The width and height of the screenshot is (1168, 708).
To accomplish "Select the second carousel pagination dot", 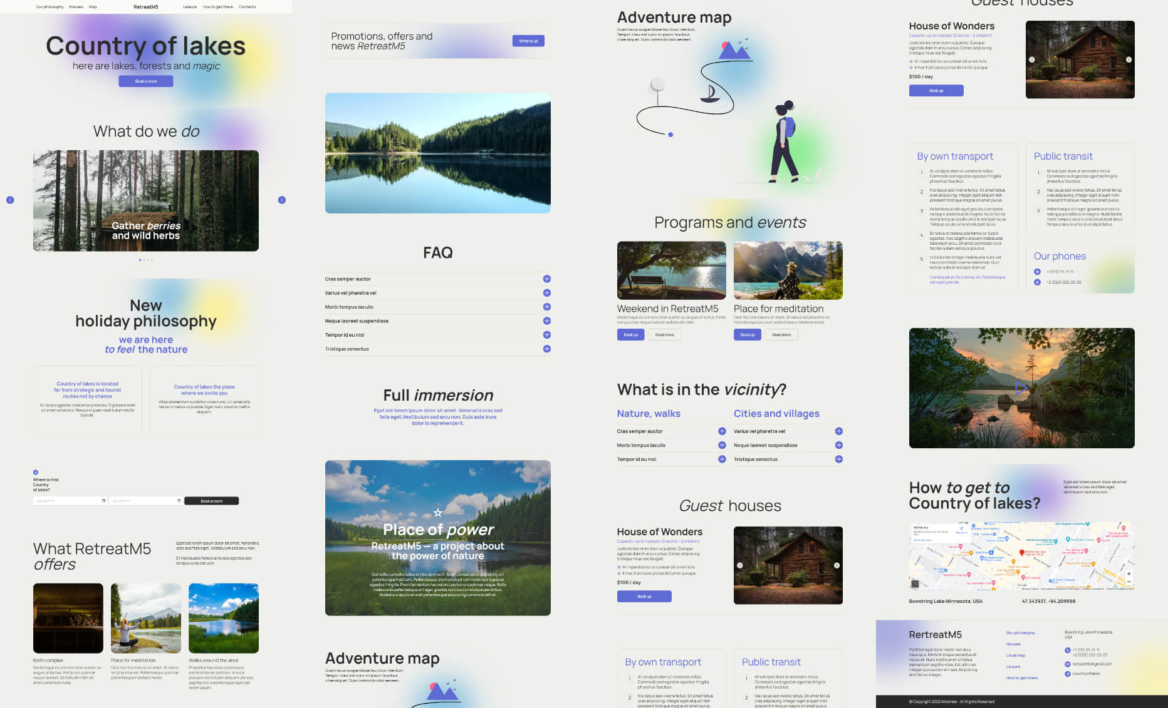I will [143, 260].
